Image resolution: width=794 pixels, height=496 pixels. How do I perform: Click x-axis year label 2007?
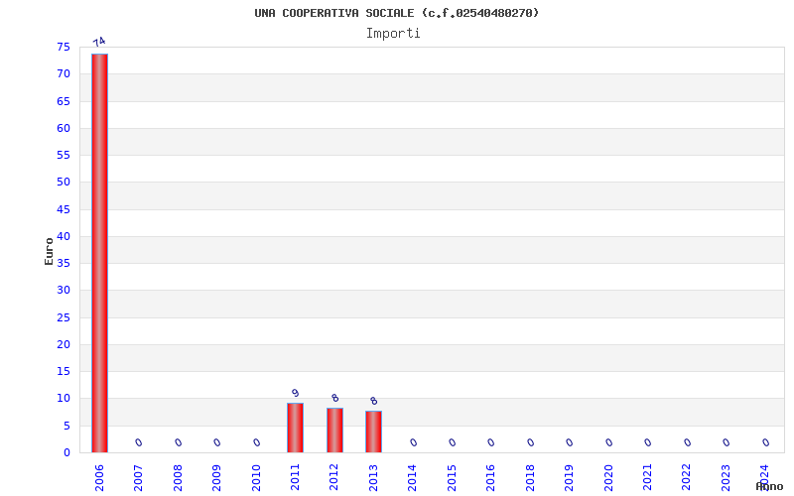click(x=138, y=478)
